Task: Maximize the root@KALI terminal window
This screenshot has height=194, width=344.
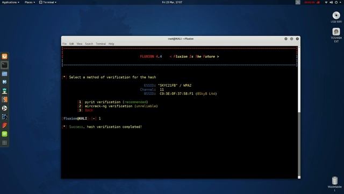Action: [291, 39]
